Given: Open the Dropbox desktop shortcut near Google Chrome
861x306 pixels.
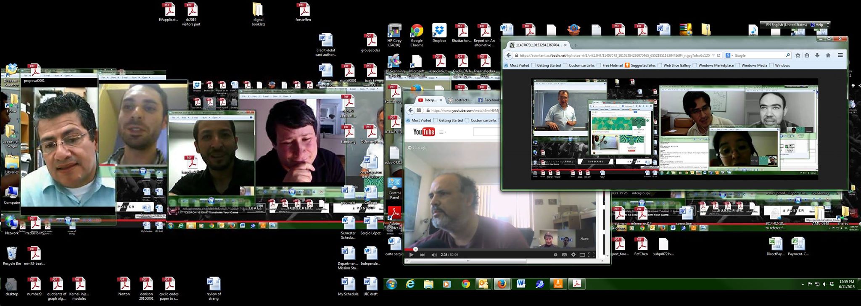Looking at the screenshot, I should (x=439, y=34).
